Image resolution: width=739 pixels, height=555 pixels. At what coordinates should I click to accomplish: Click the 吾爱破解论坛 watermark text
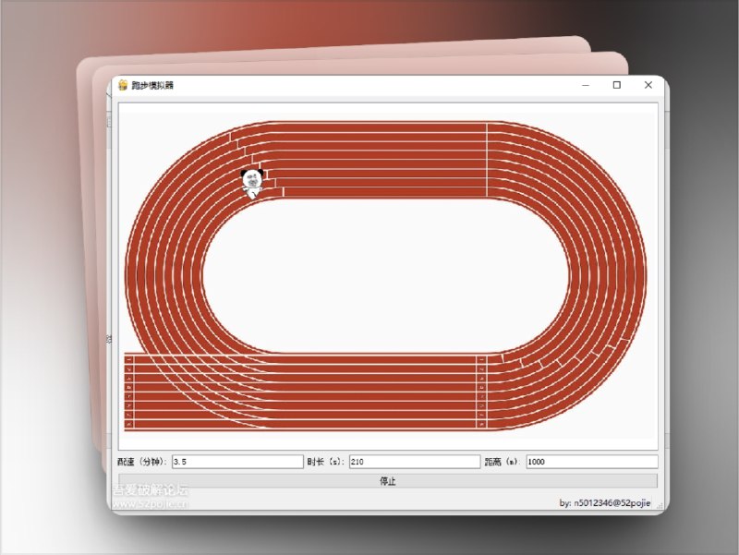pyautogui.click(x=151, y=491)
